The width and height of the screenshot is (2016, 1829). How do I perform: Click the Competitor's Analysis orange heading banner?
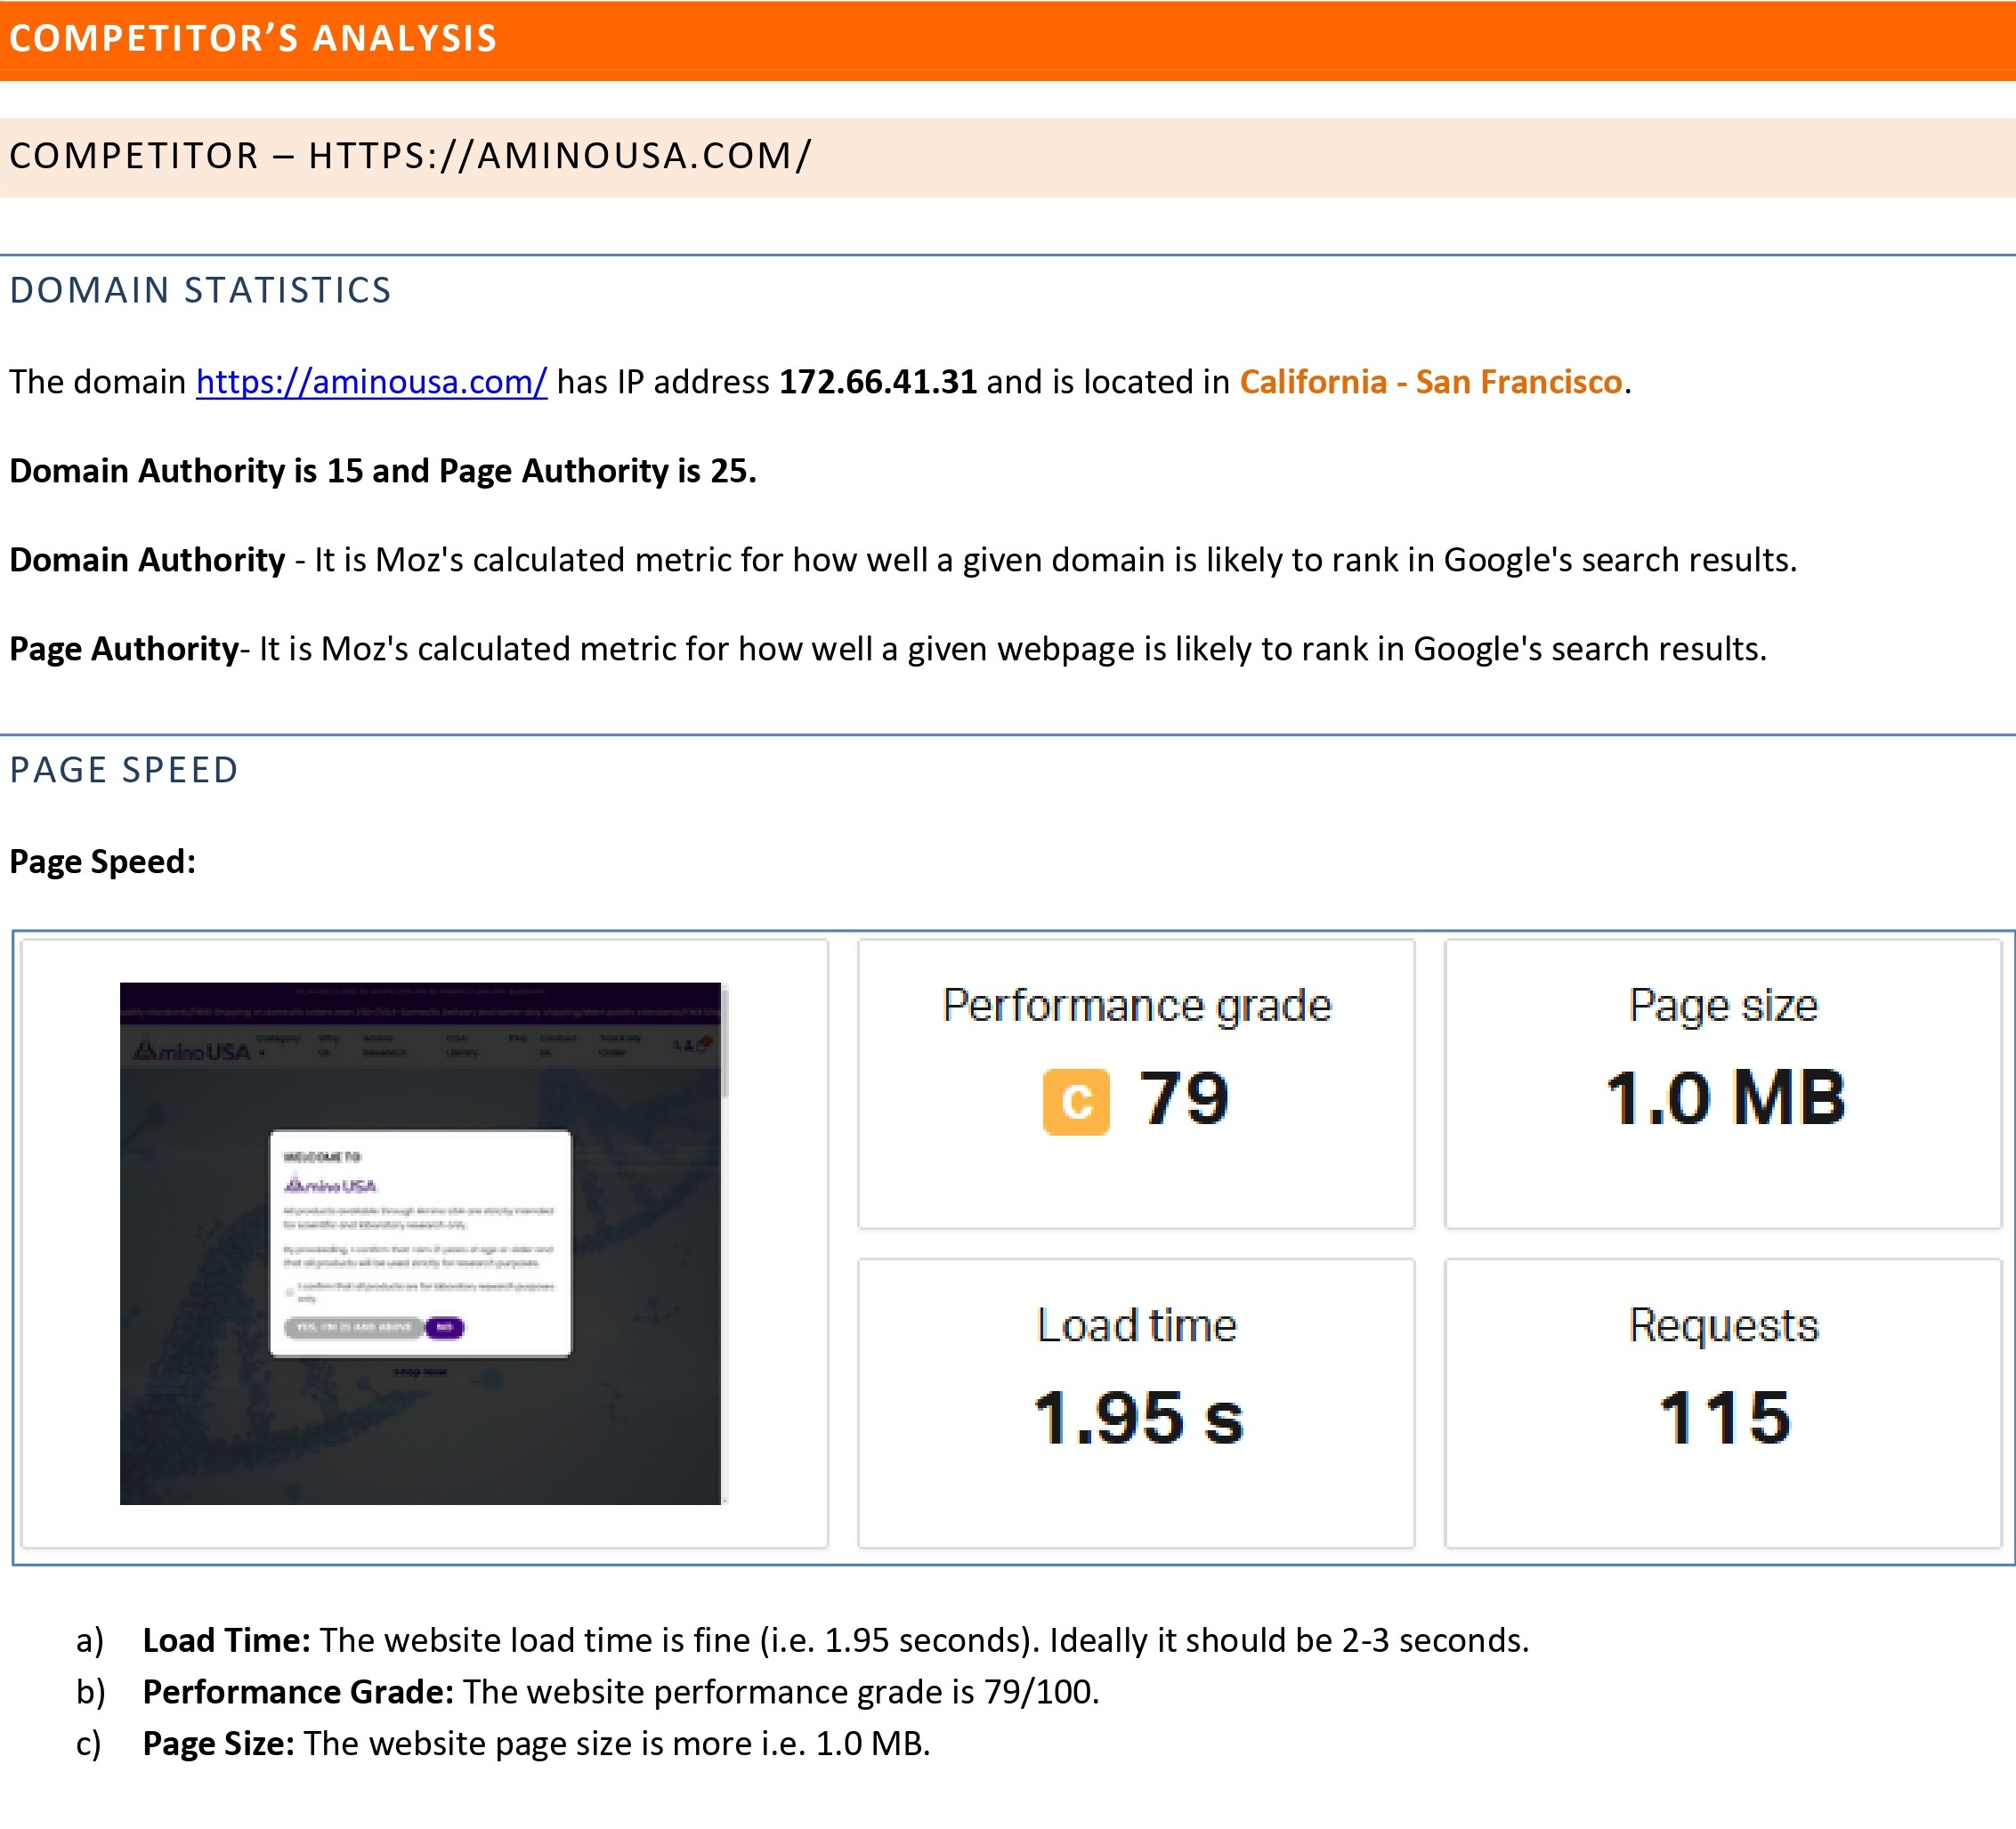tap(1007, 40)
